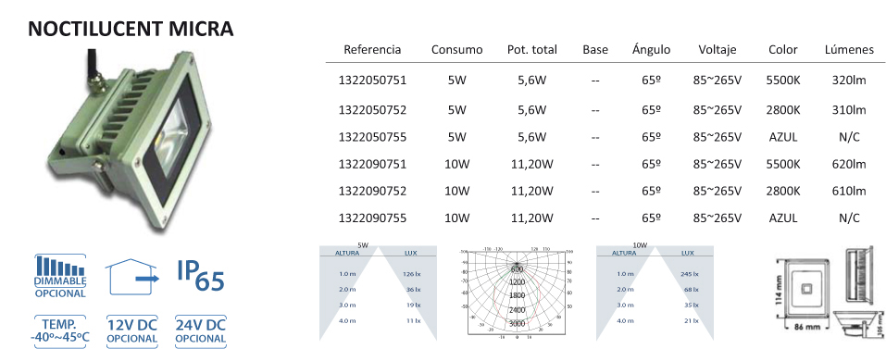Select the Referencia column header
The height and width of the screenshot is (349, 886).
[x=372, y=50]
